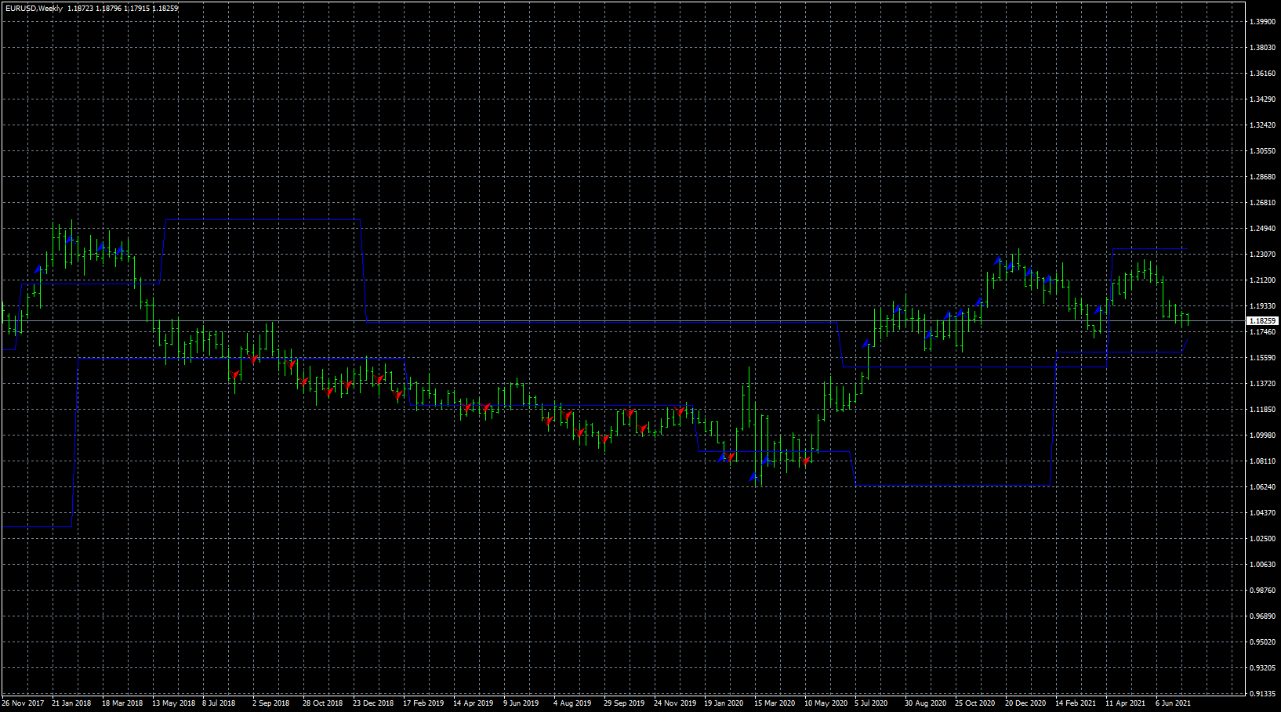Click the 11 Apr 2021 date label
This screenshot has width=1281, height=712.
pyautogui.click(x=1125, y=703)
